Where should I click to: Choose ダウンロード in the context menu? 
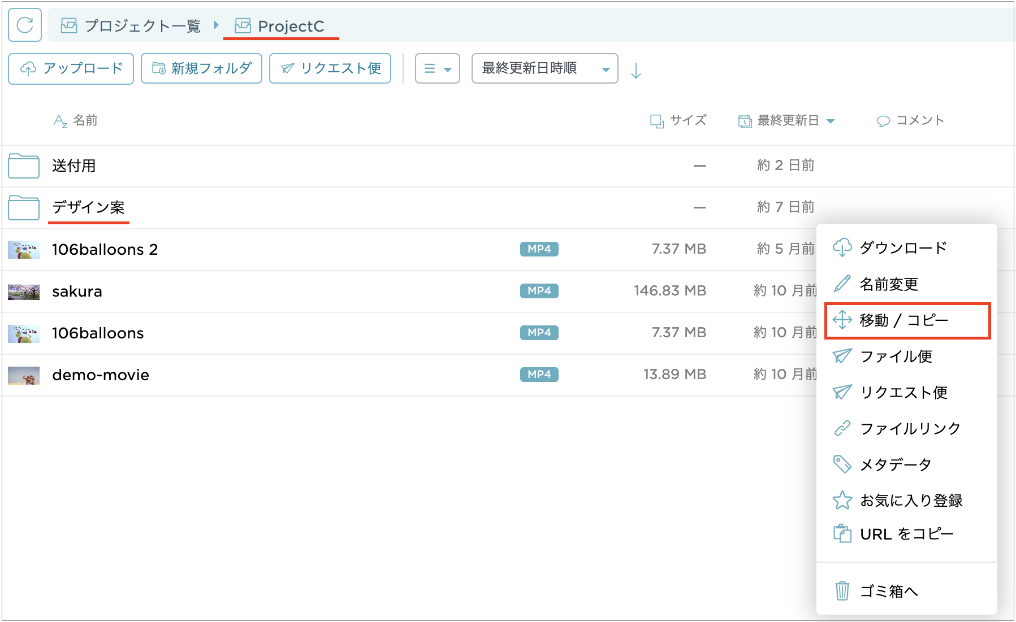[x=902, y=247]
